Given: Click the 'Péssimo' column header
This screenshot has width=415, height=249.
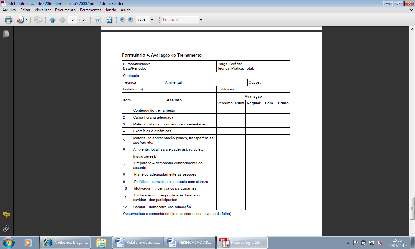Looking at the screenshot, I should (225, 103).
